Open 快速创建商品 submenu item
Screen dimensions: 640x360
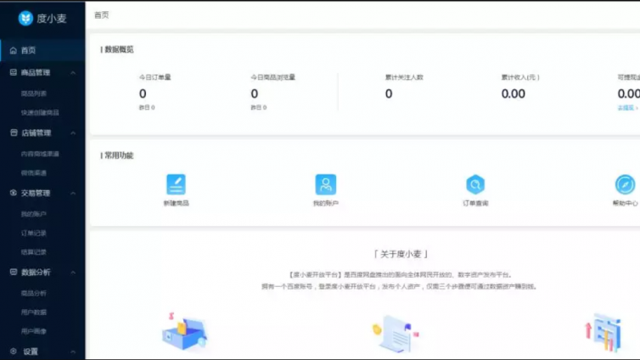[40, 113]
